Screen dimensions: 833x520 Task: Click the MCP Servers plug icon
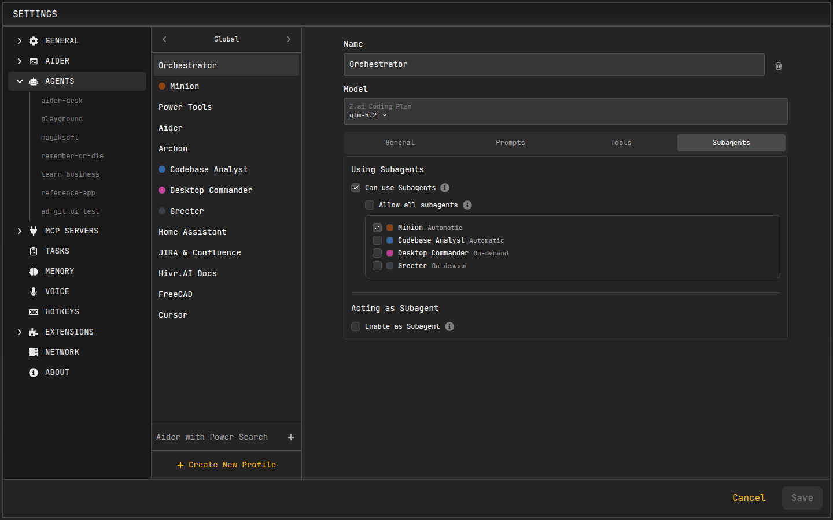(34, 231)
